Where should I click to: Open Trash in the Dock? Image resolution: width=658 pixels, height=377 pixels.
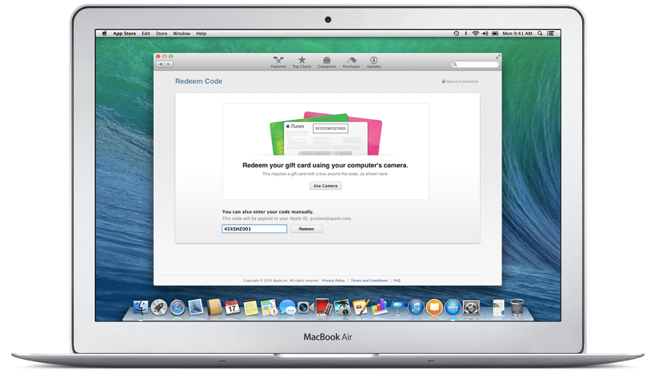pos(517,307)
